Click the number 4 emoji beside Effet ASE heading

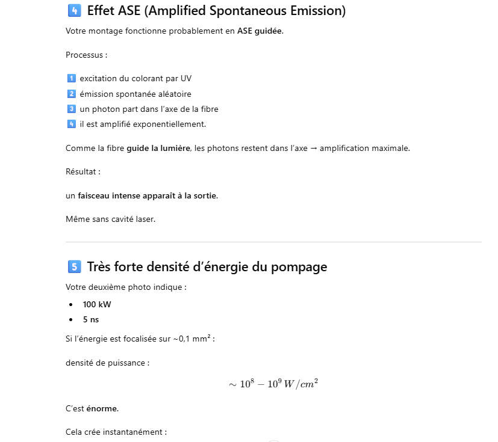tap(73, 11)
